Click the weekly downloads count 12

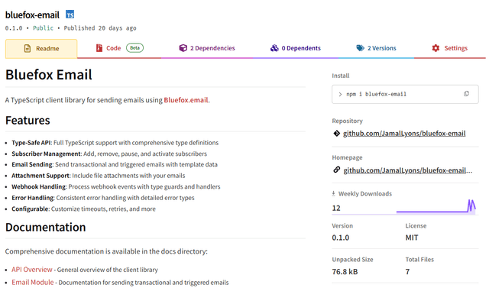[336, 209]
